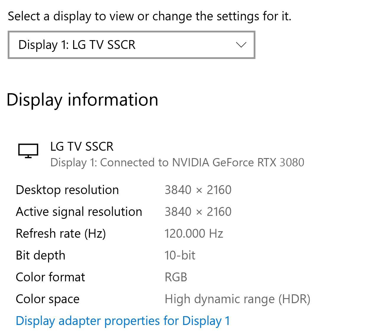Screen dimensions: 374x335
Task: Click the Color format label
Action: (x=50, y=277)
